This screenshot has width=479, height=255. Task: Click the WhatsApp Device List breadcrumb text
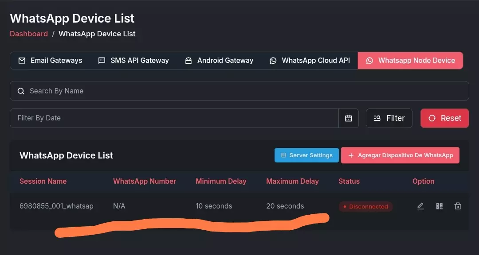97,34
